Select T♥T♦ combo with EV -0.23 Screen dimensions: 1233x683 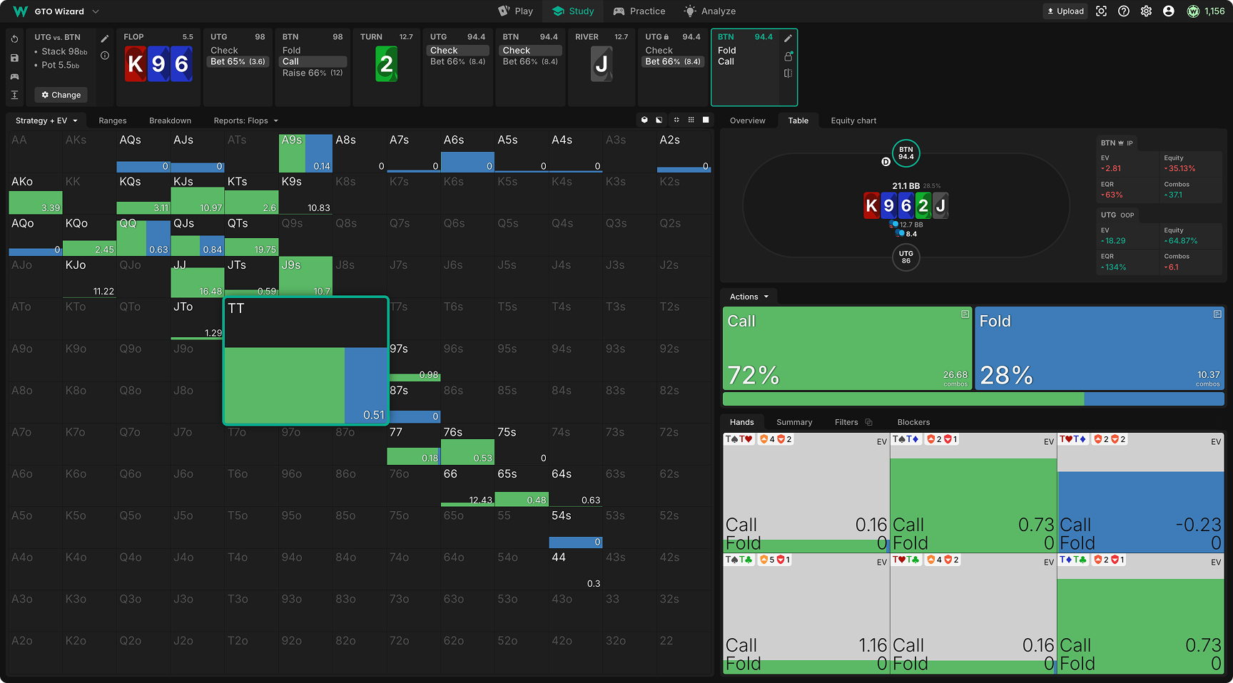coord(1140,493)
